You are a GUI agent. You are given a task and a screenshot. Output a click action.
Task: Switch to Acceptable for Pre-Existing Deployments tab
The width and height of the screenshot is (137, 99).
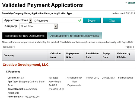[x=75, y=36]
